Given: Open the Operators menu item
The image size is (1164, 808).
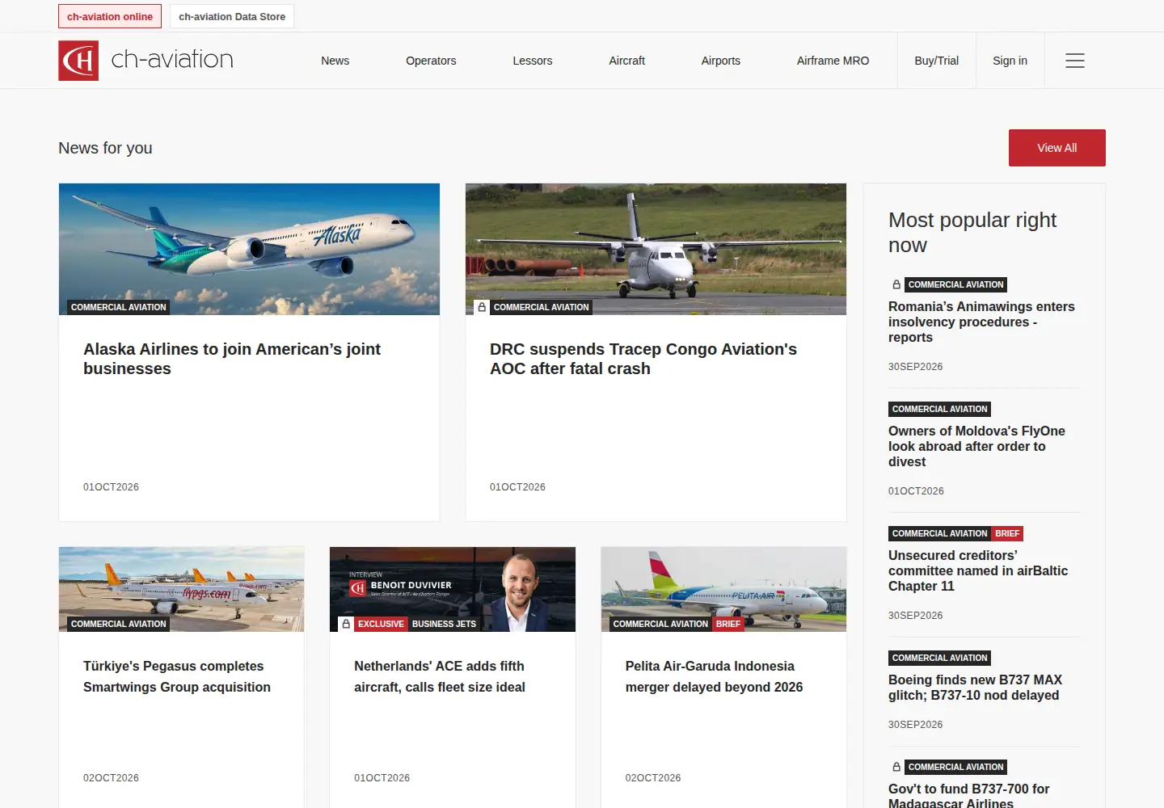Looking at the screenshot, I should (x=431, y=61).
